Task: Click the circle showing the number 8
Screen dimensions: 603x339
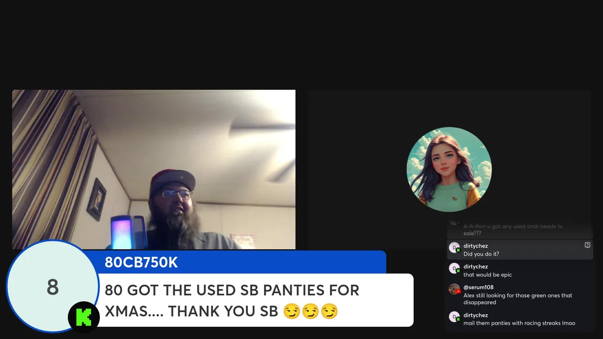Action: [x=52, y=287]
